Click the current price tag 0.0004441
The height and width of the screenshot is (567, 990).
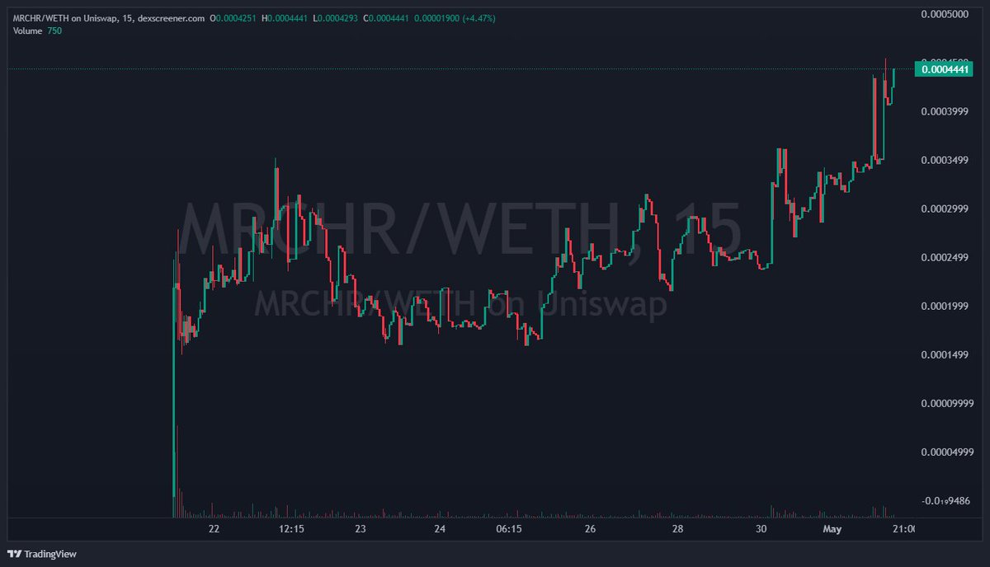(x=944, y=71)
